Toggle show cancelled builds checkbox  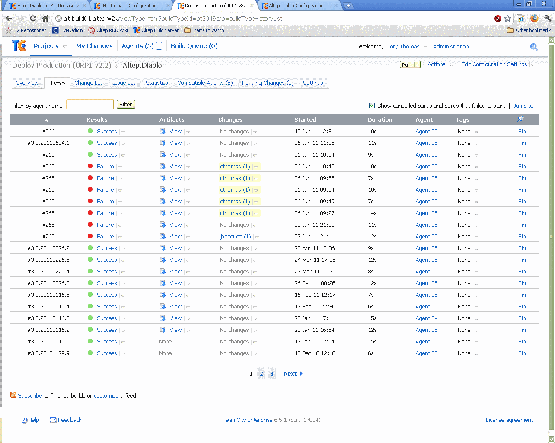click(x=372, y=105)
